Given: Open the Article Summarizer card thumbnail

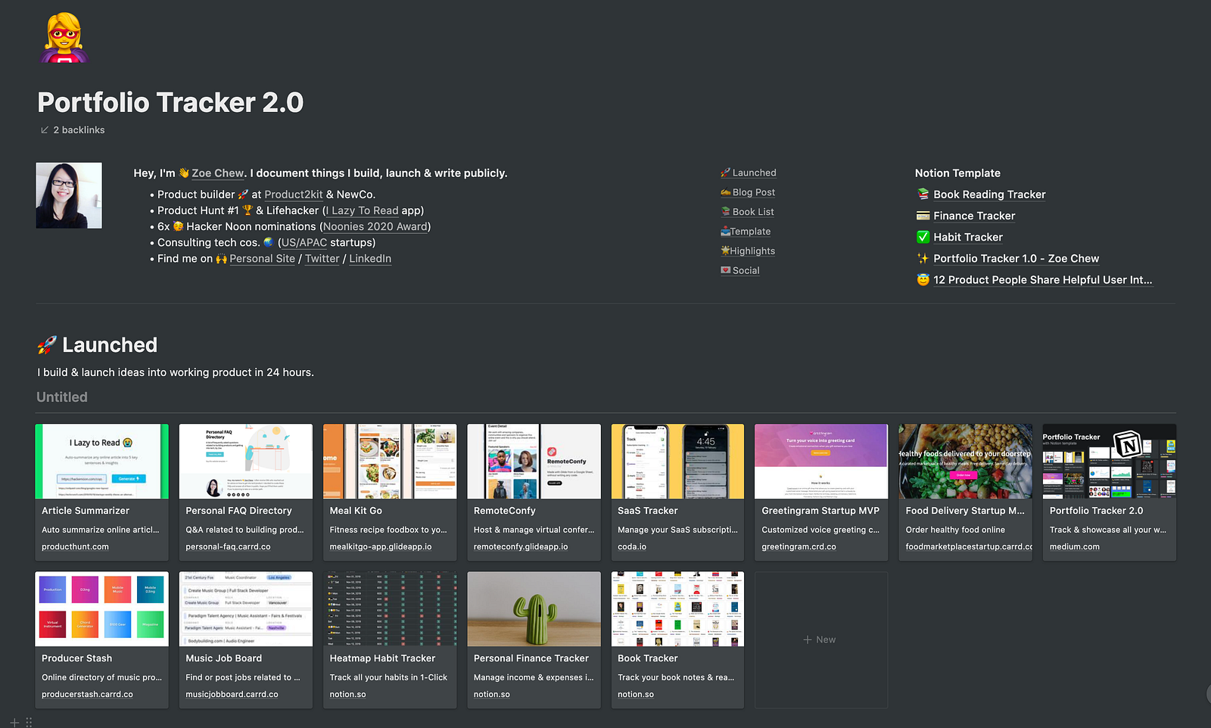Looking at the screenshot, I should [x=101, y=461].
